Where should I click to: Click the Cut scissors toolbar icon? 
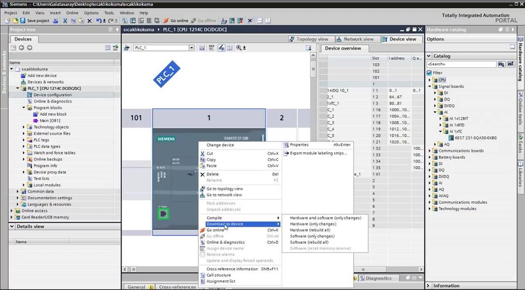(65, 21)
